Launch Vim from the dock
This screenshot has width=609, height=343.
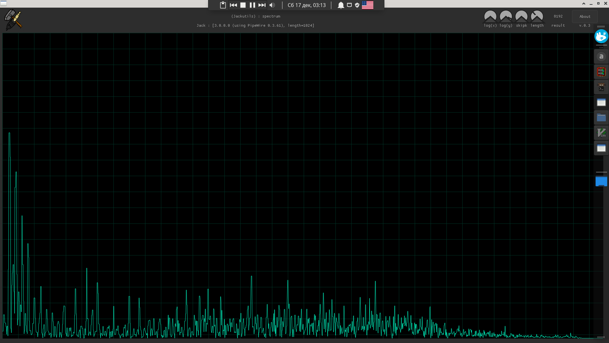pos(601,133)
